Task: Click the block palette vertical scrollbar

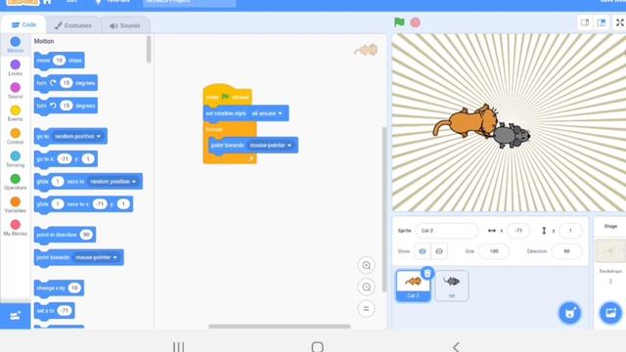Action: pyautogui.click(x=149, y=50)
